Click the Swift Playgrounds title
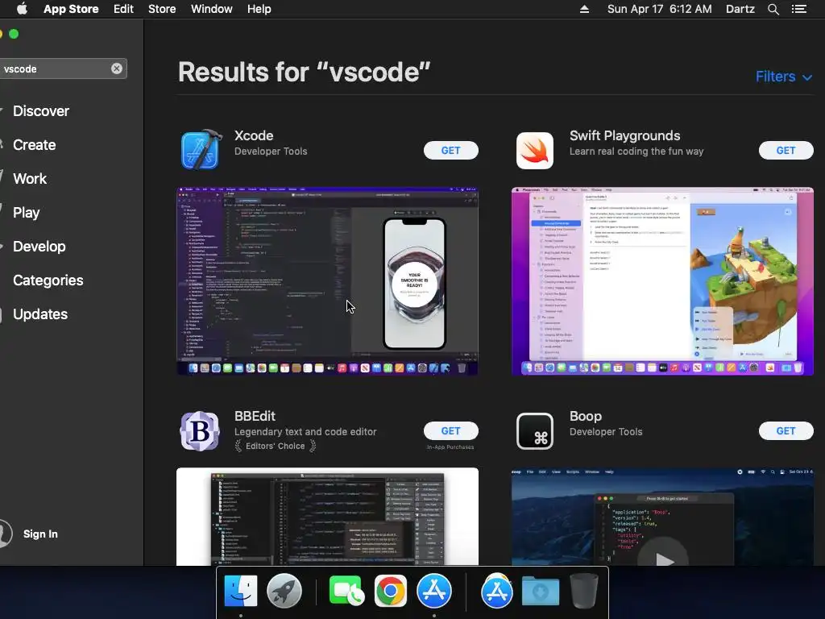 pos(624,135)
